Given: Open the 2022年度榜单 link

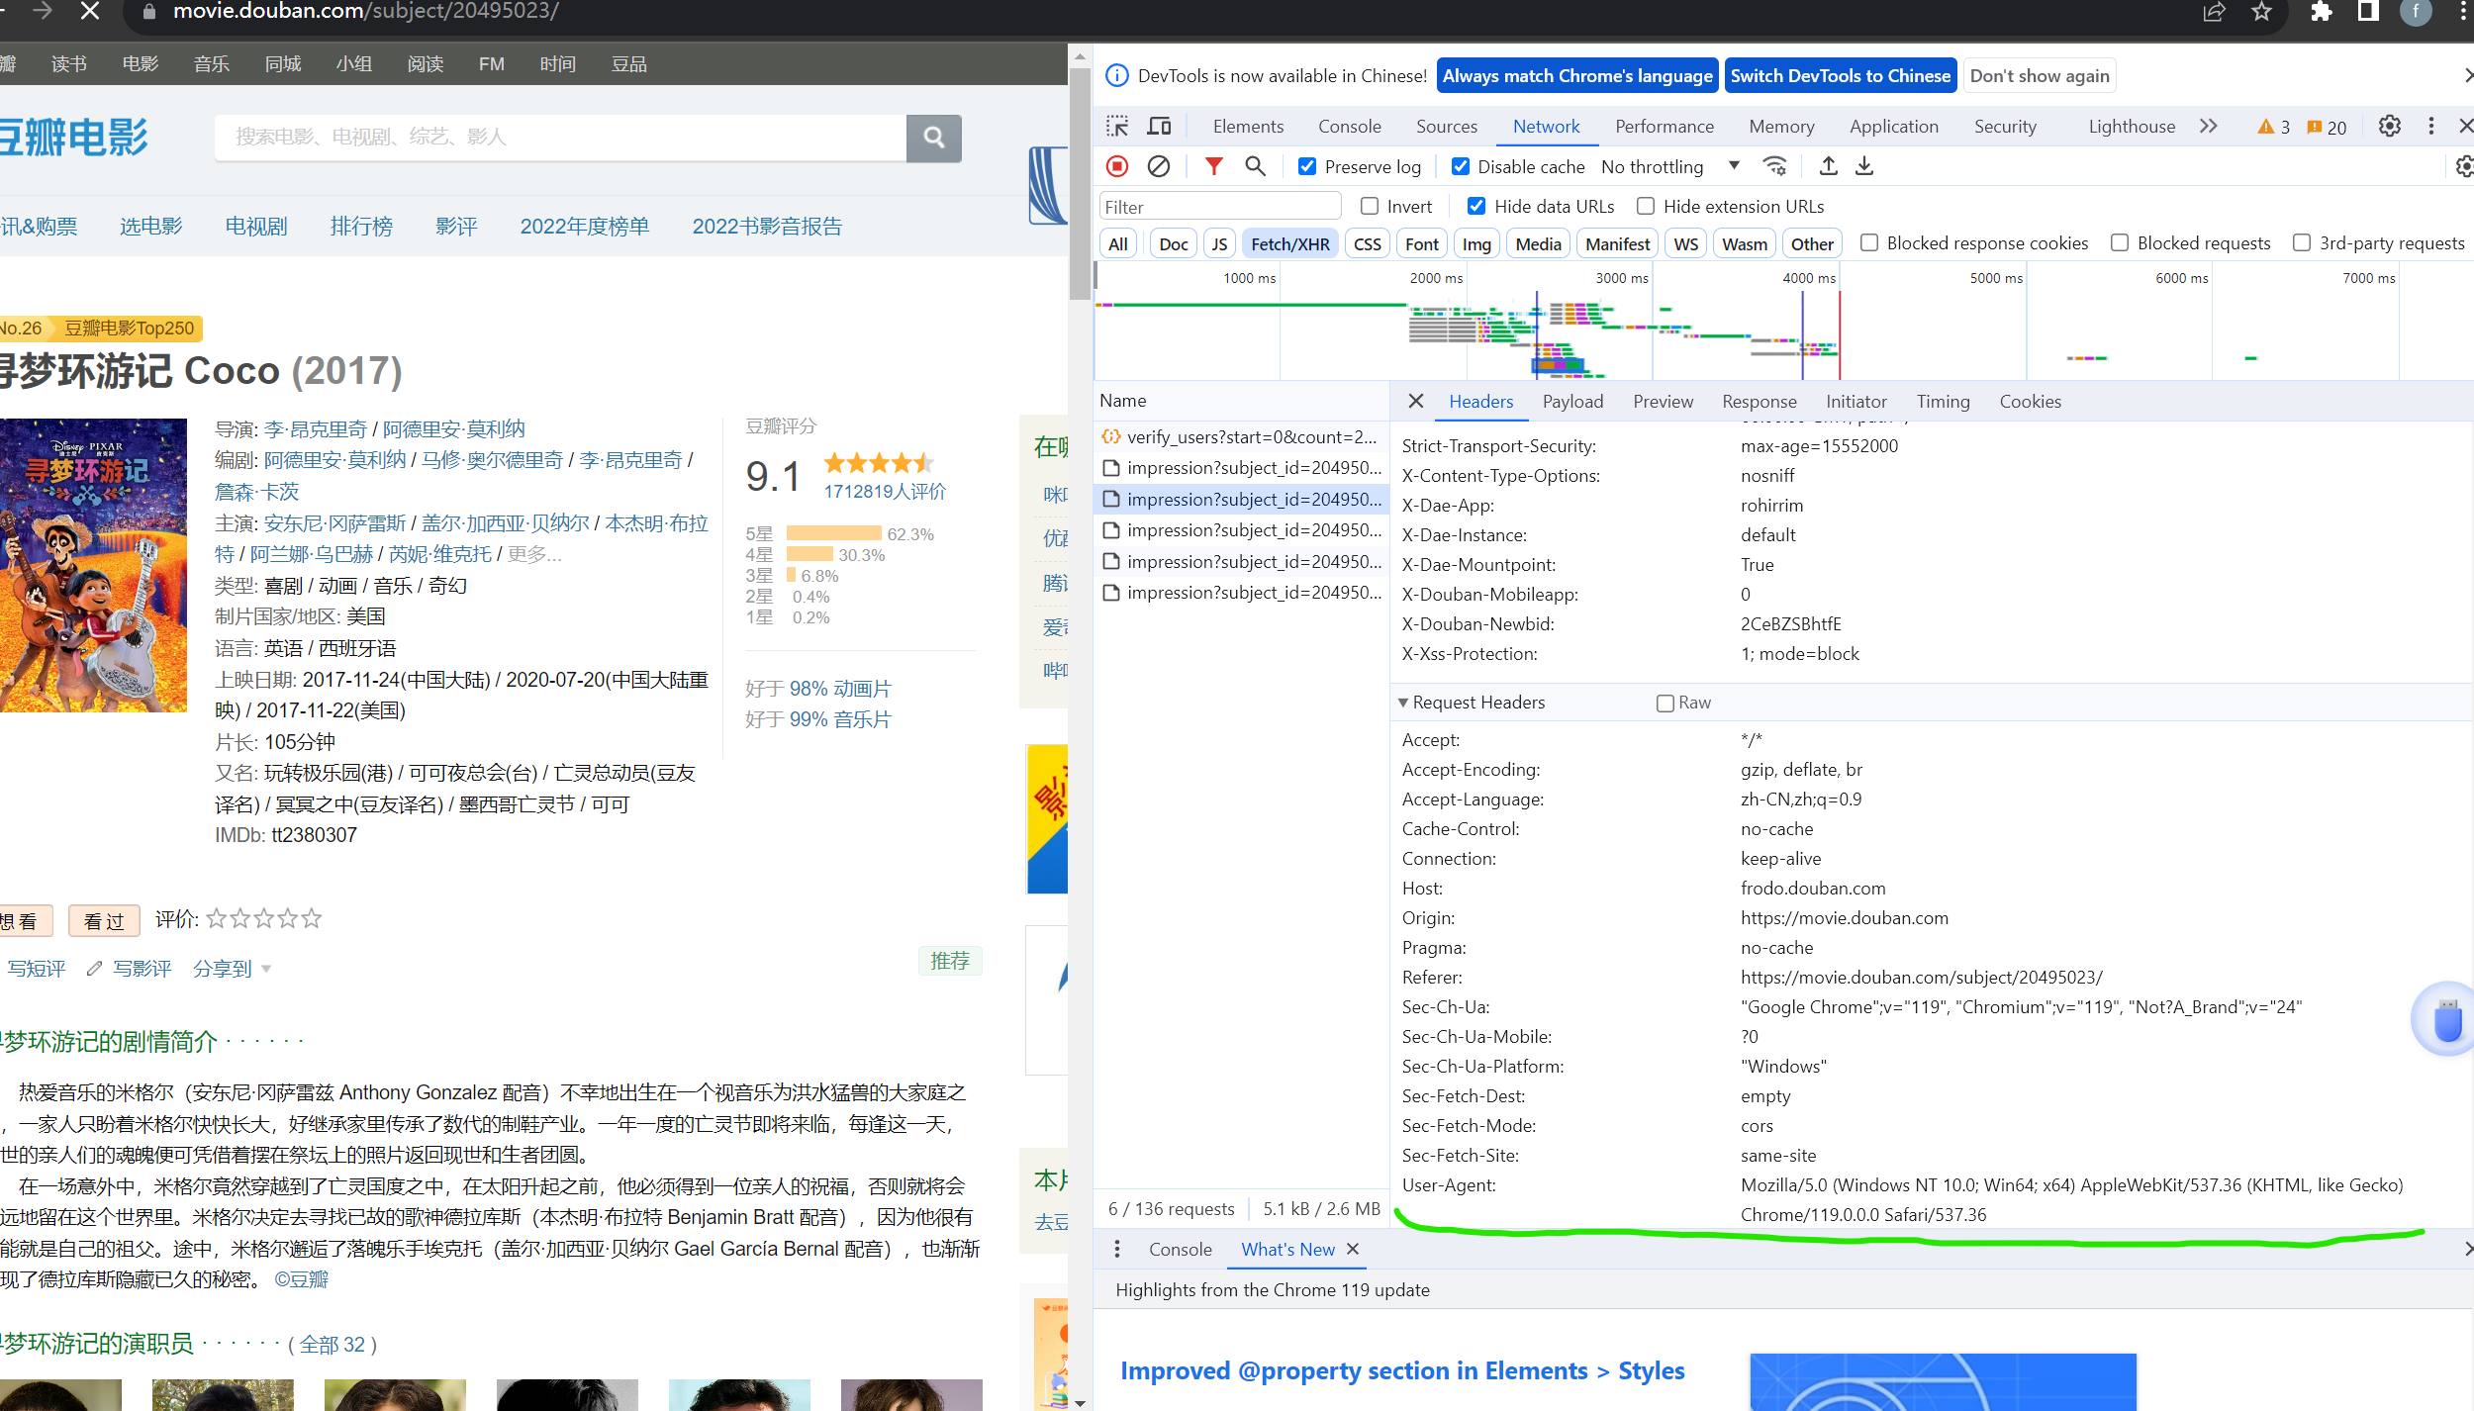Looking at the screenshot, I should point(585,227).
